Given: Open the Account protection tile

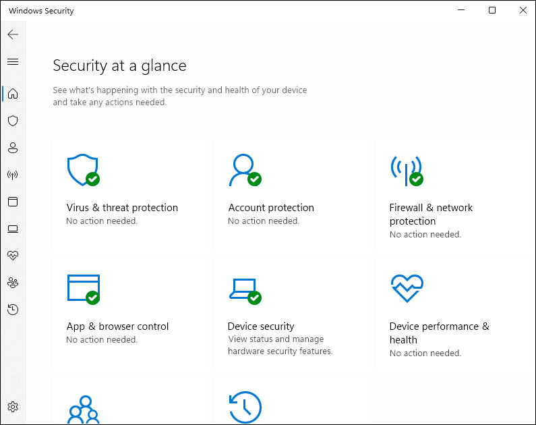Looking at the screenshot, I should (293, 196).
